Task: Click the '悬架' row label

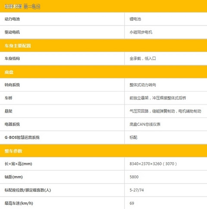Action: [8, 111]
